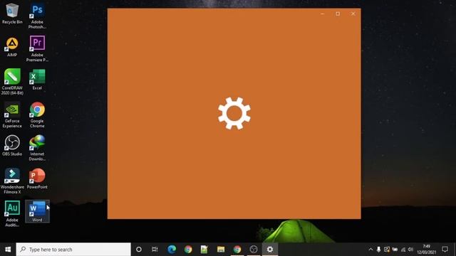The image size is (456, 256).
Task: Select the Internet Download Manager desktop shortcut
Action: [x=37, y=148]
